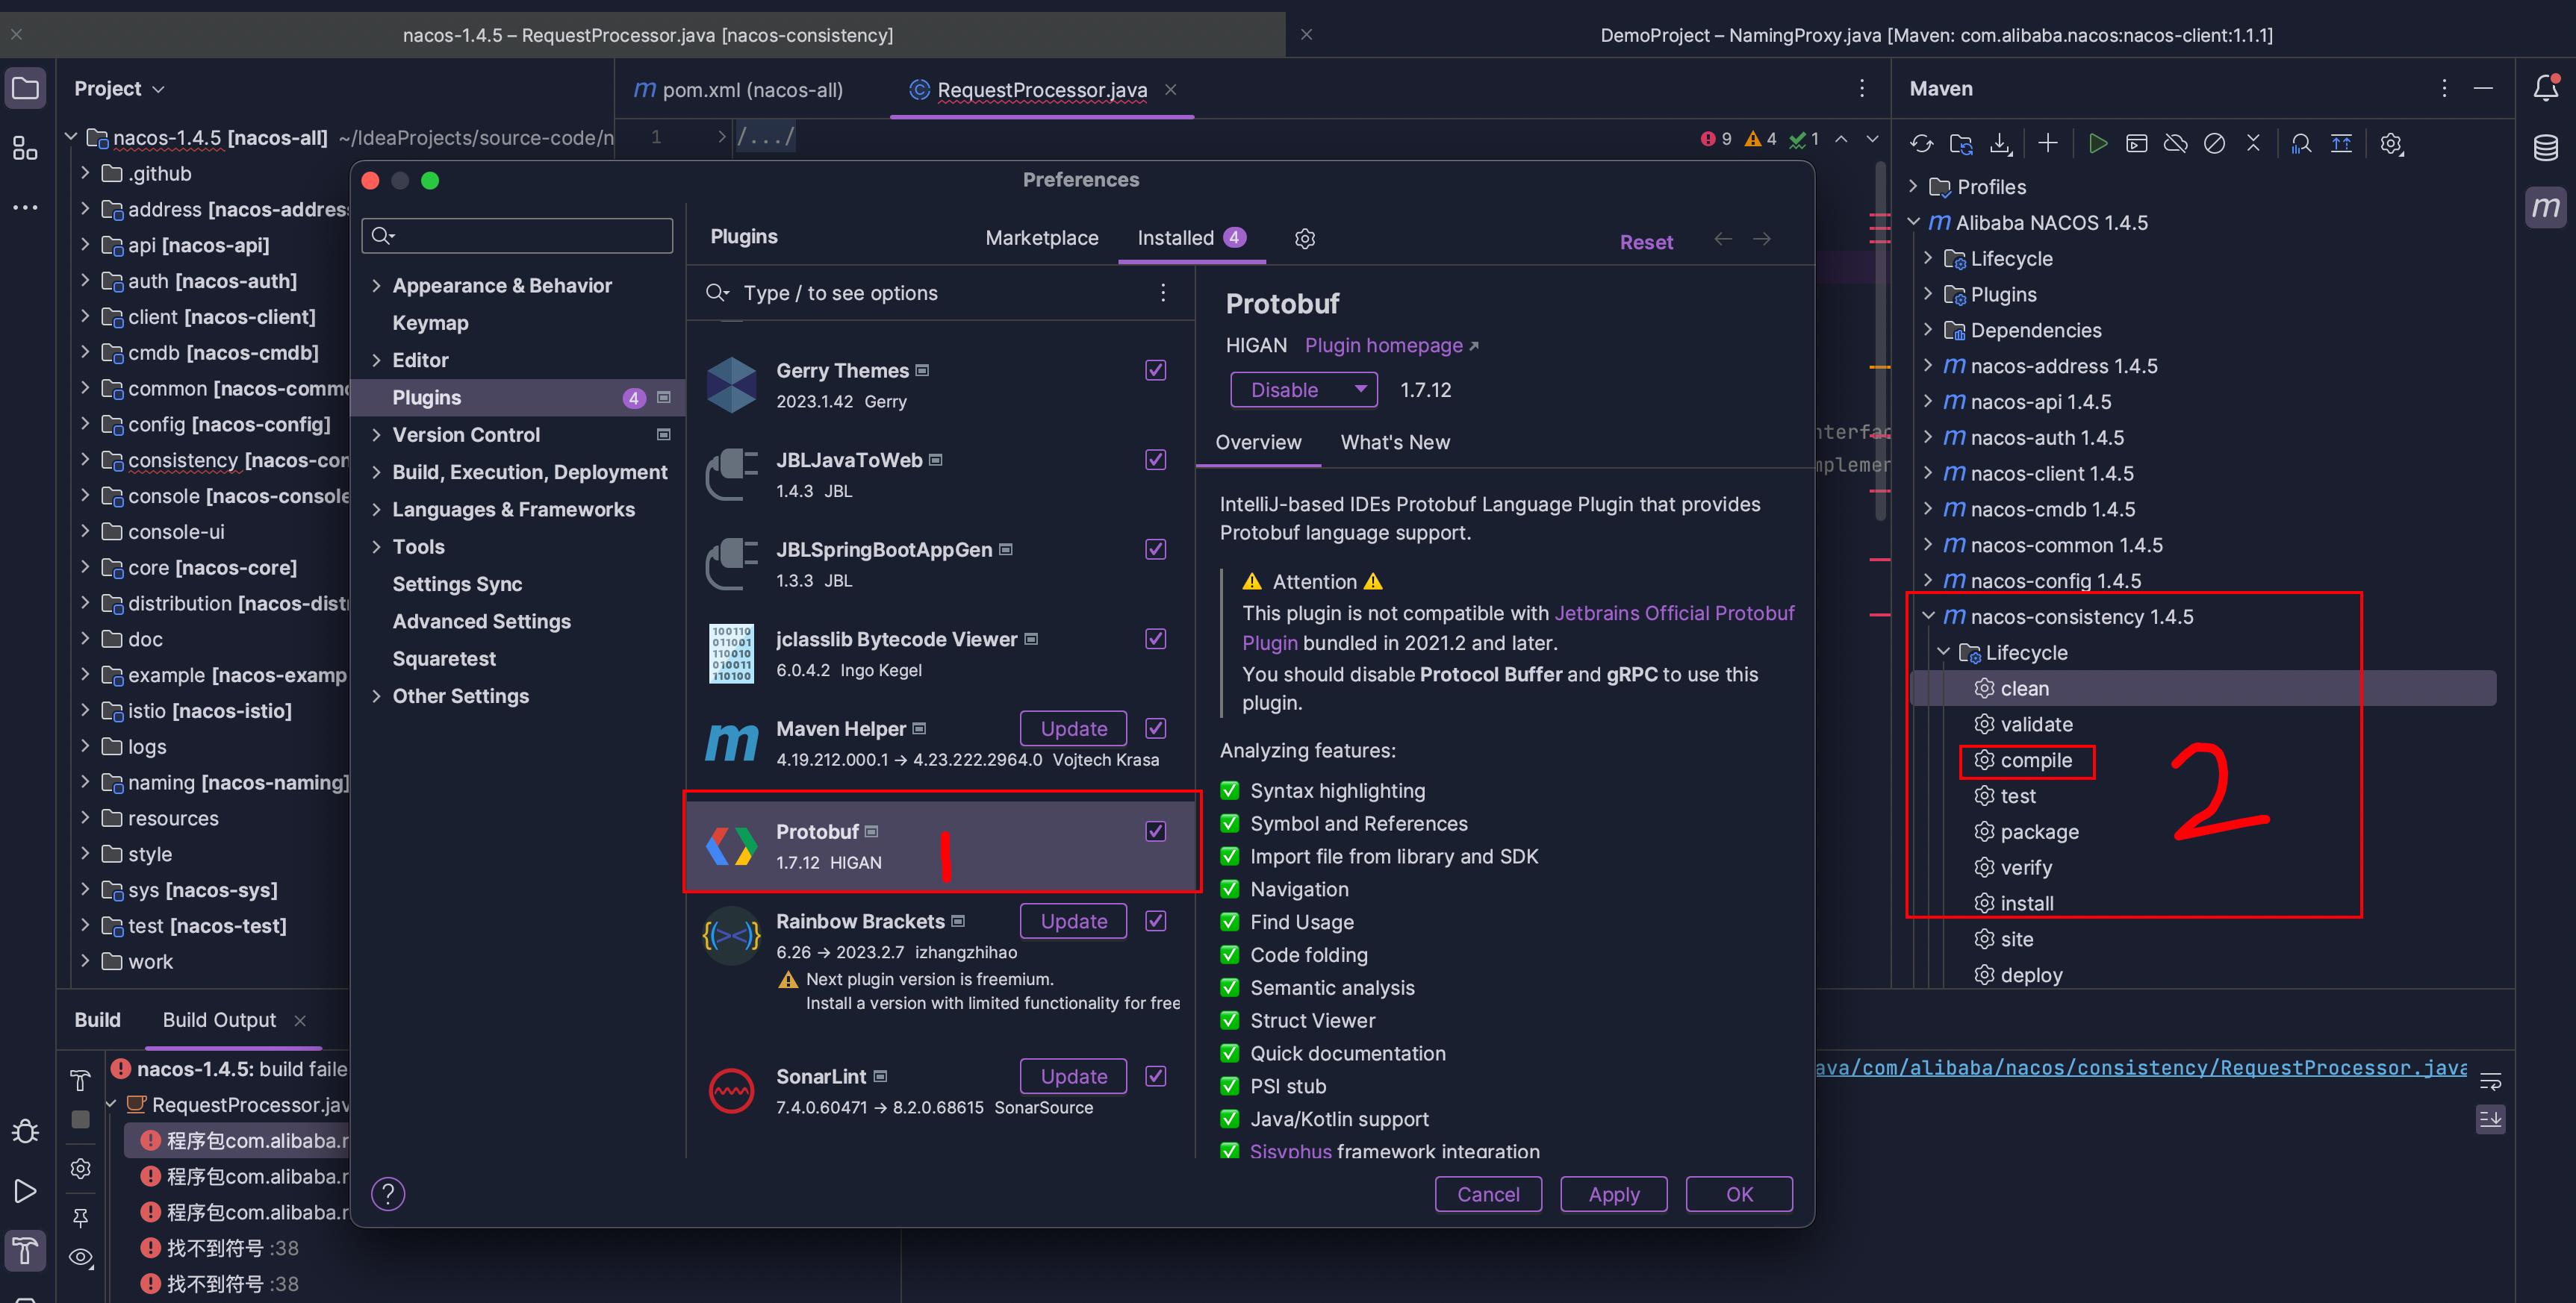Click Add Maven Projects plus icon
Screen dimensions: 2576x1303
tap(2048, 144)
